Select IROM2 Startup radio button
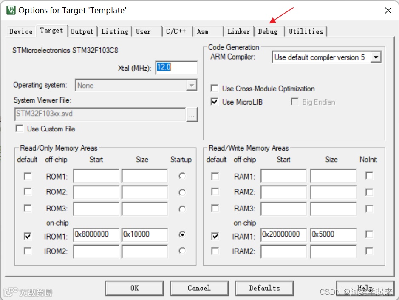The image size is (399, 300). pyautogui.click(x=182, y=251)
